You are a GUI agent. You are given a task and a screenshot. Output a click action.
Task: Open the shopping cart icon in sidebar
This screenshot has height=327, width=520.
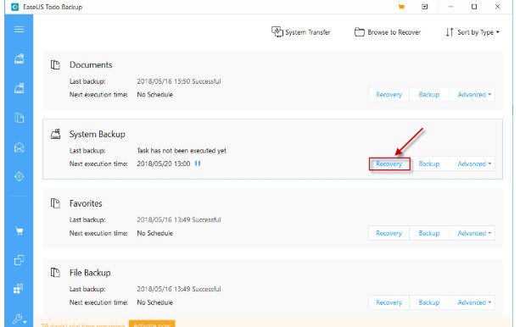click(x=19, y=231)
